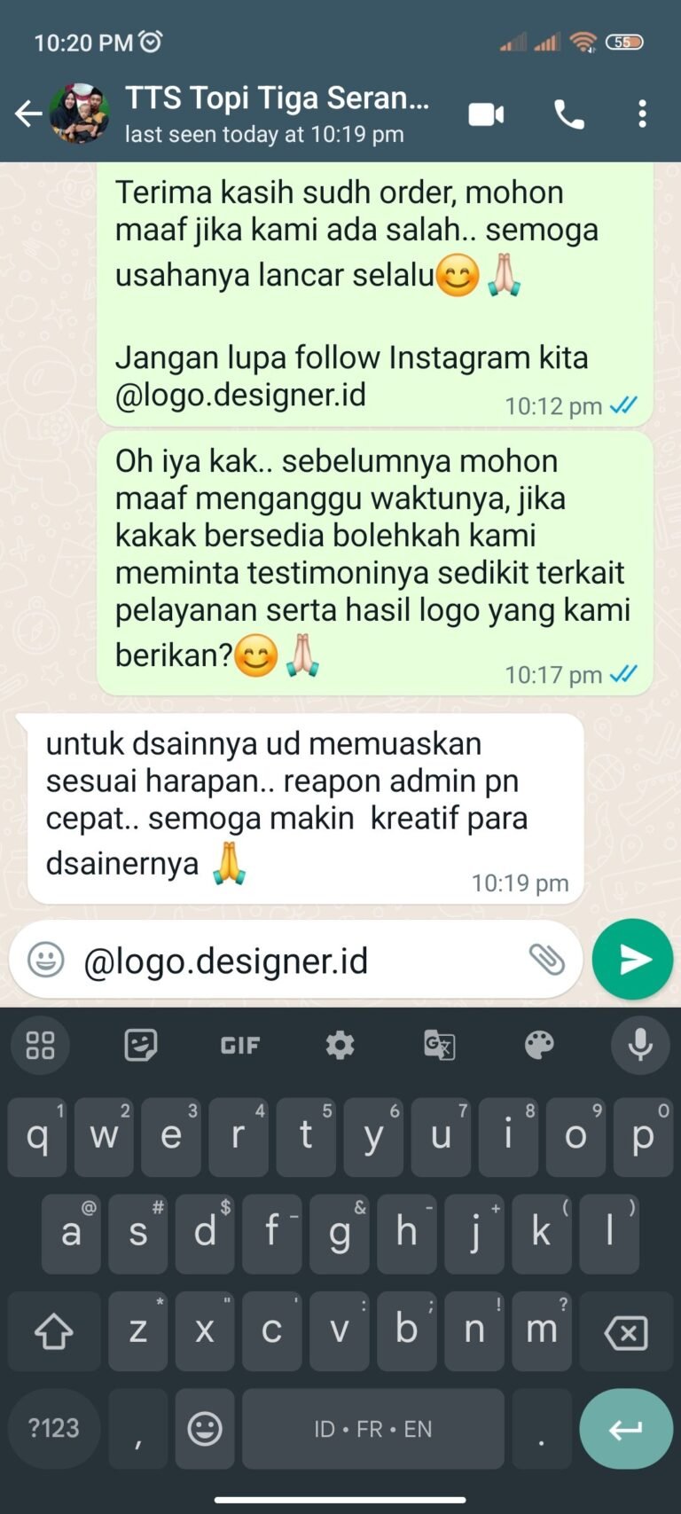Focus the @logo.designer.id message input
The width and height of the screenshot is (681, 1514).
click(297, 961)
